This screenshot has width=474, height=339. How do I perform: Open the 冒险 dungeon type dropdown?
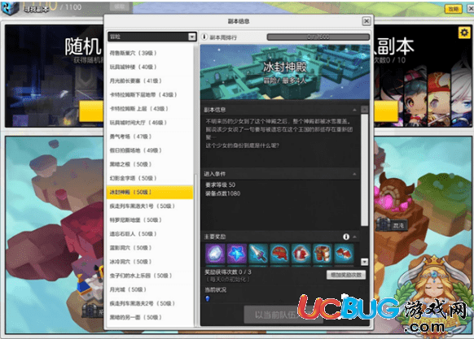coord(152,37)
